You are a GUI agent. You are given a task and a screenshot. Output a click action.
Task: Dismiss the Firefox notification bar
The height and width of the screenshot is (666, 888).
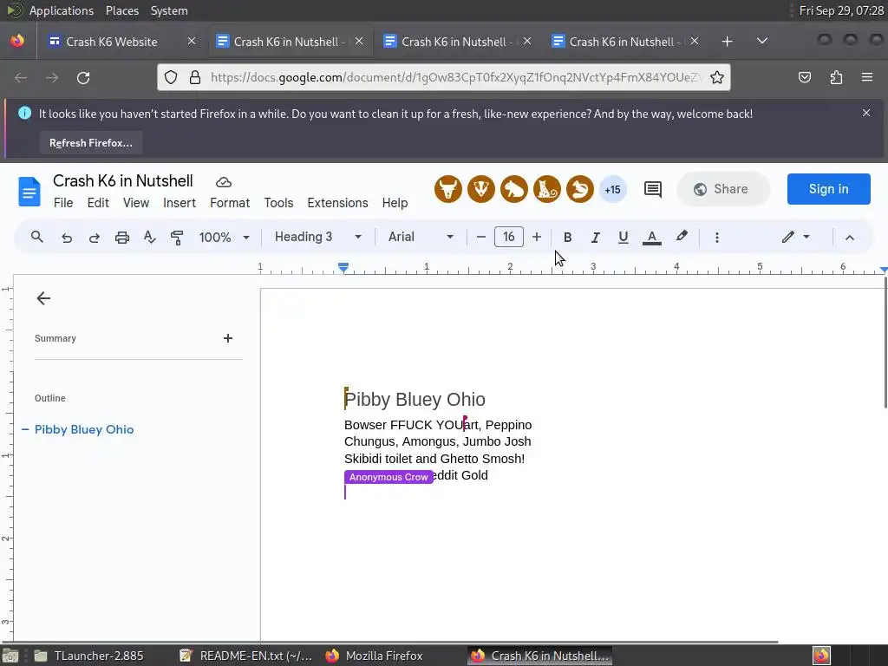[866, 114]
